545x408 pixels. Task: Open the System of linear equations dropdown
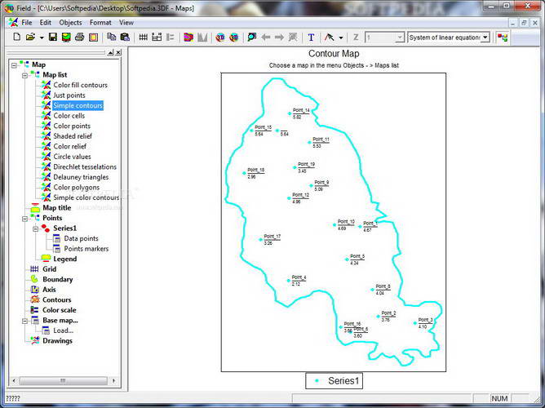[x=485, y=38]
